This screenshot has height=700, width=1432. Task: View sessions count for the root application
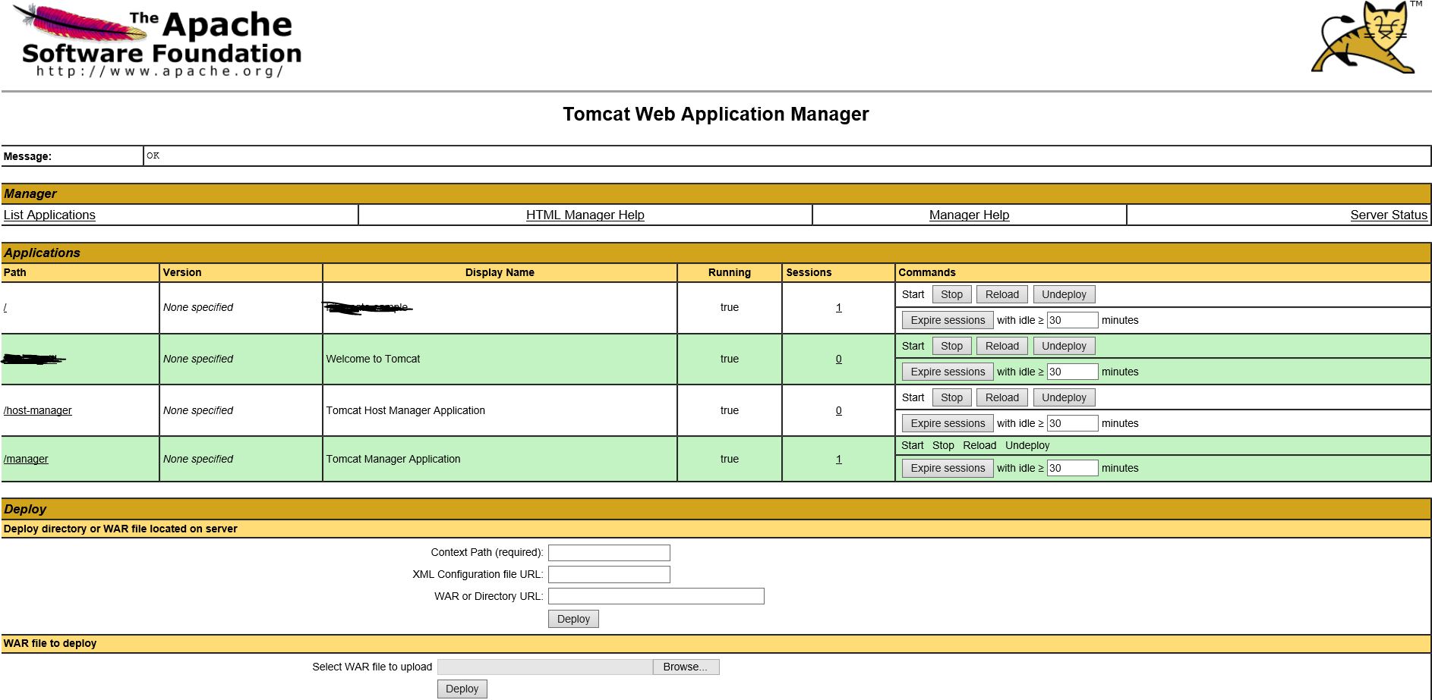click(838, 307)
